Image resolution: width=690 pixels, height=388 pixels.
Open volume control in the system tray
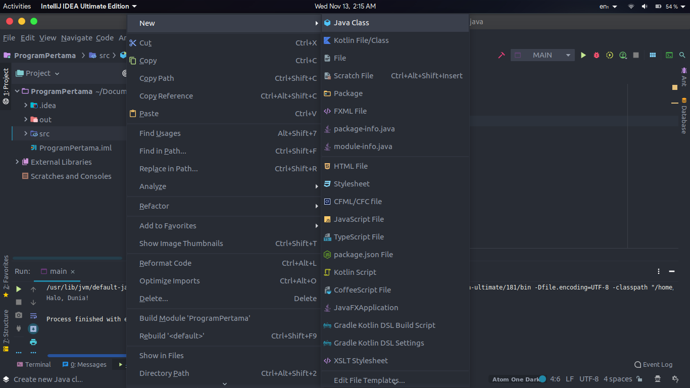(x=645, y=7)
